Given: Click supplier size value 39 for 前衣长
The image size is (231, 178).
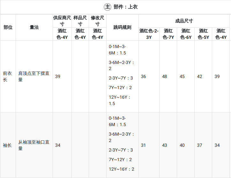Looking at the screenshot, I should click(x=58, y=76).
